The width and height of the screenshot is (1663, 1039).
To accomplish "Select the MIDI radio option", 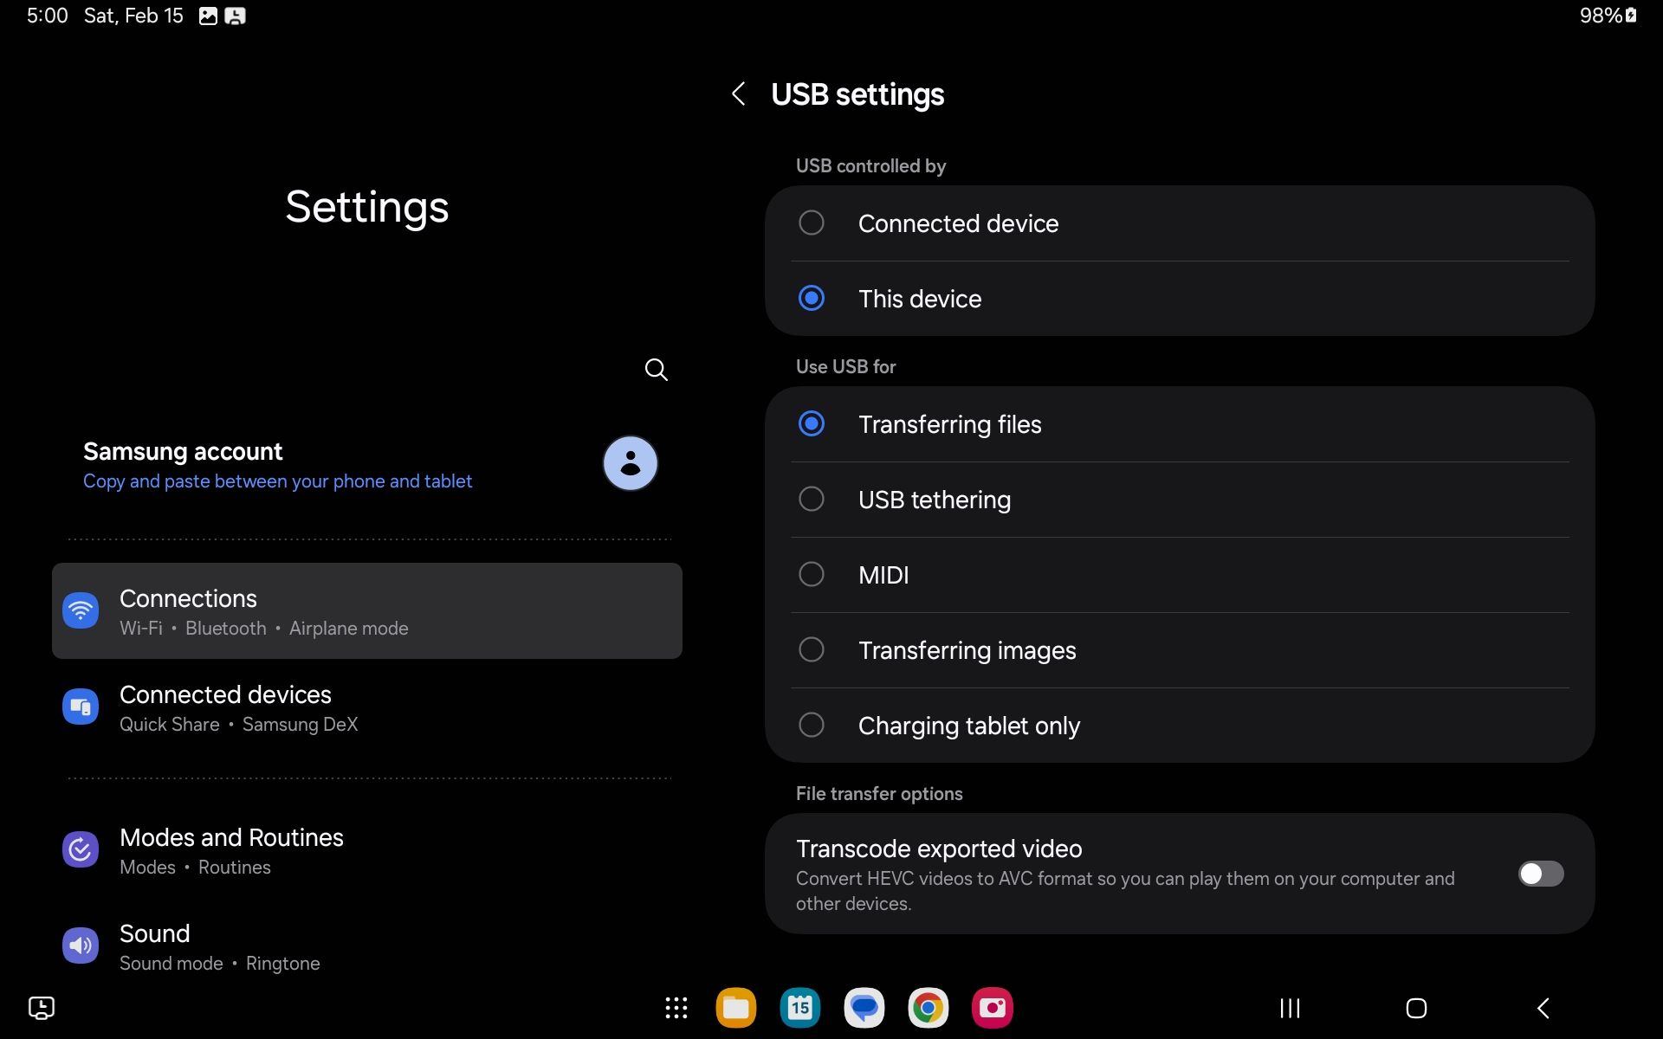I will click(x=812, y=575).
